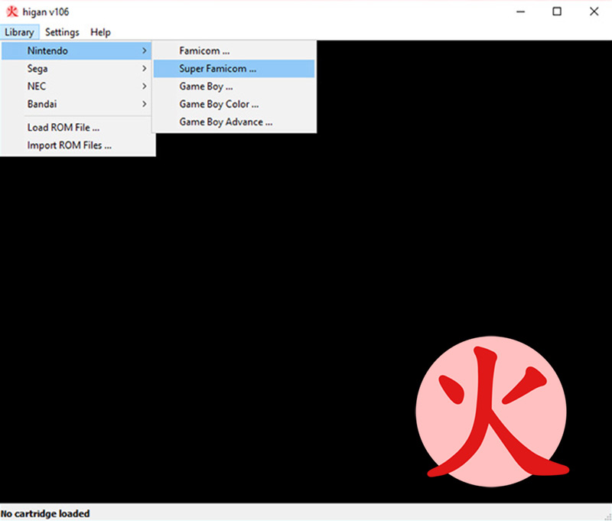Image resolution: width=612 pixels, height=521 pixels.
Task: Pick Super Famicom from the submenu
Action: point(234,69)
